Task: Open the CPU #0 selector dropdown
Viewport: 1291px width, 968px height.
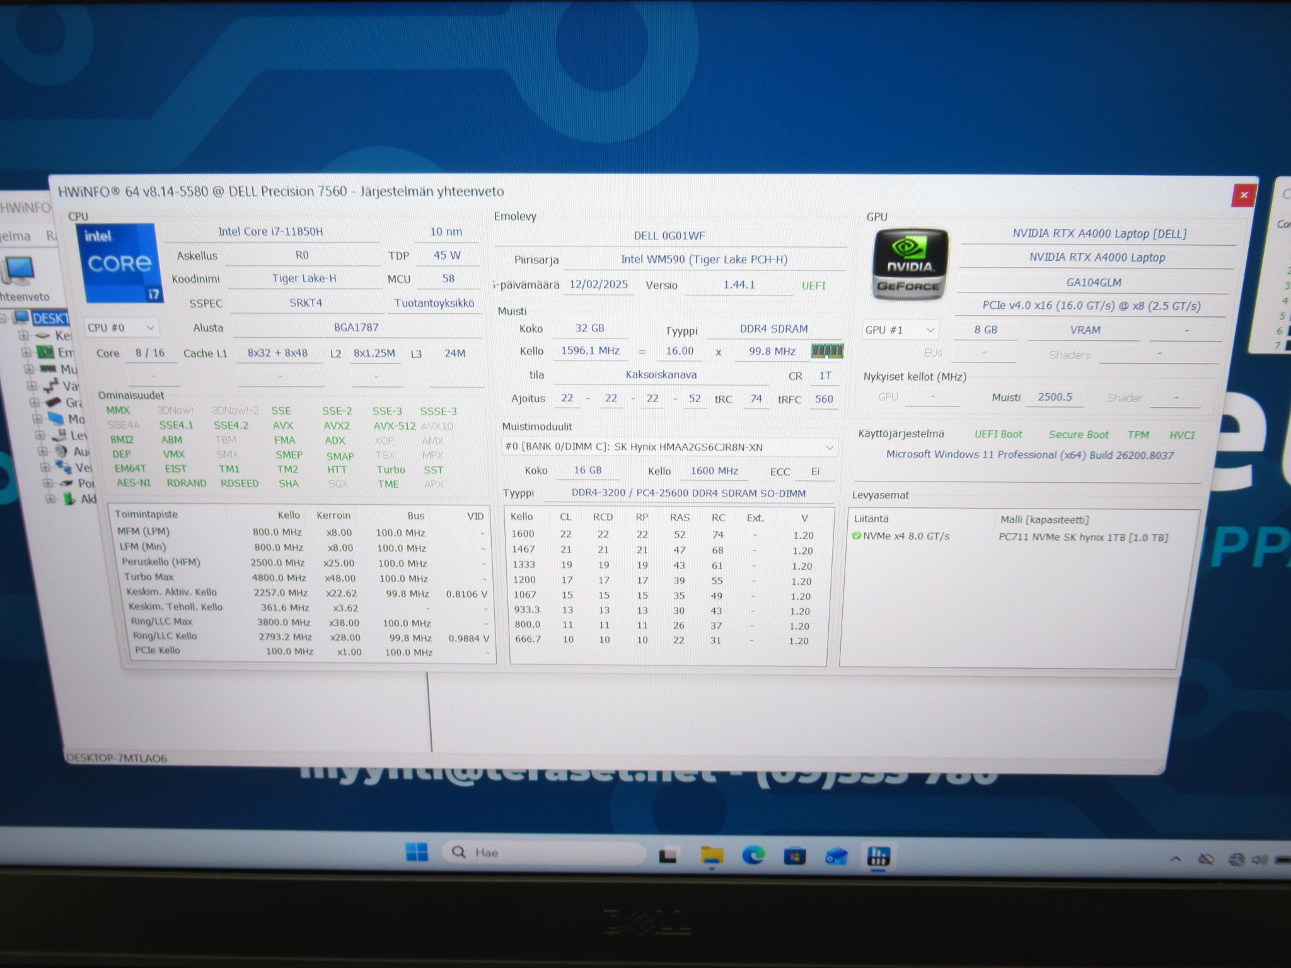Action: point(120,328)
